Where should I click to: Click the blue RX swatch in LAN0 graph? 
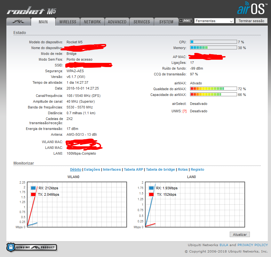click(x=151, y=188)
